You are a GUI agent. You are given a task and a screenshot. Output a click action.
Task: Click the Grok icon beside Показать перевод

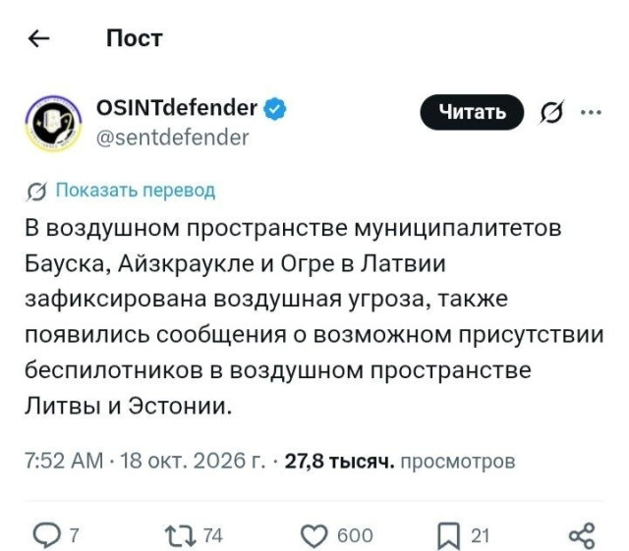(37, 192)
